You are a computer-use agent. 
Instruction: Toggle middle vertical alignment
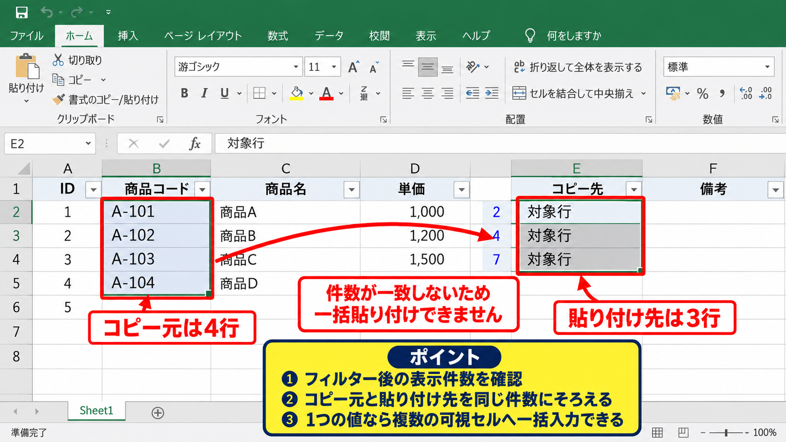coord(427,67)
